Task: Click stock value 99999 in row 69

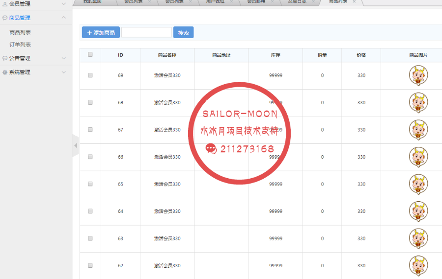Action: 276,75
